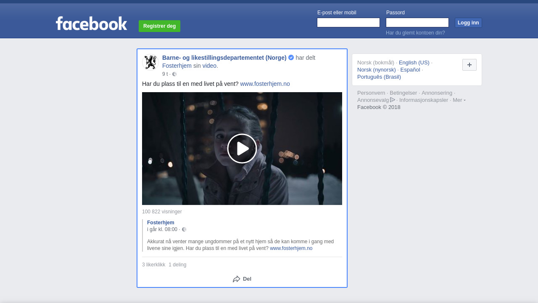Click the AdChoices triangle icon by Annonsevalg

[393, 100]
